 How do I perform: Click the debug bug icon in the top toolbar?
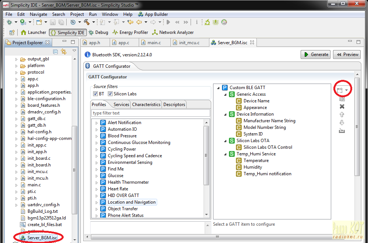pyautogui.click(x=10, y=22)
